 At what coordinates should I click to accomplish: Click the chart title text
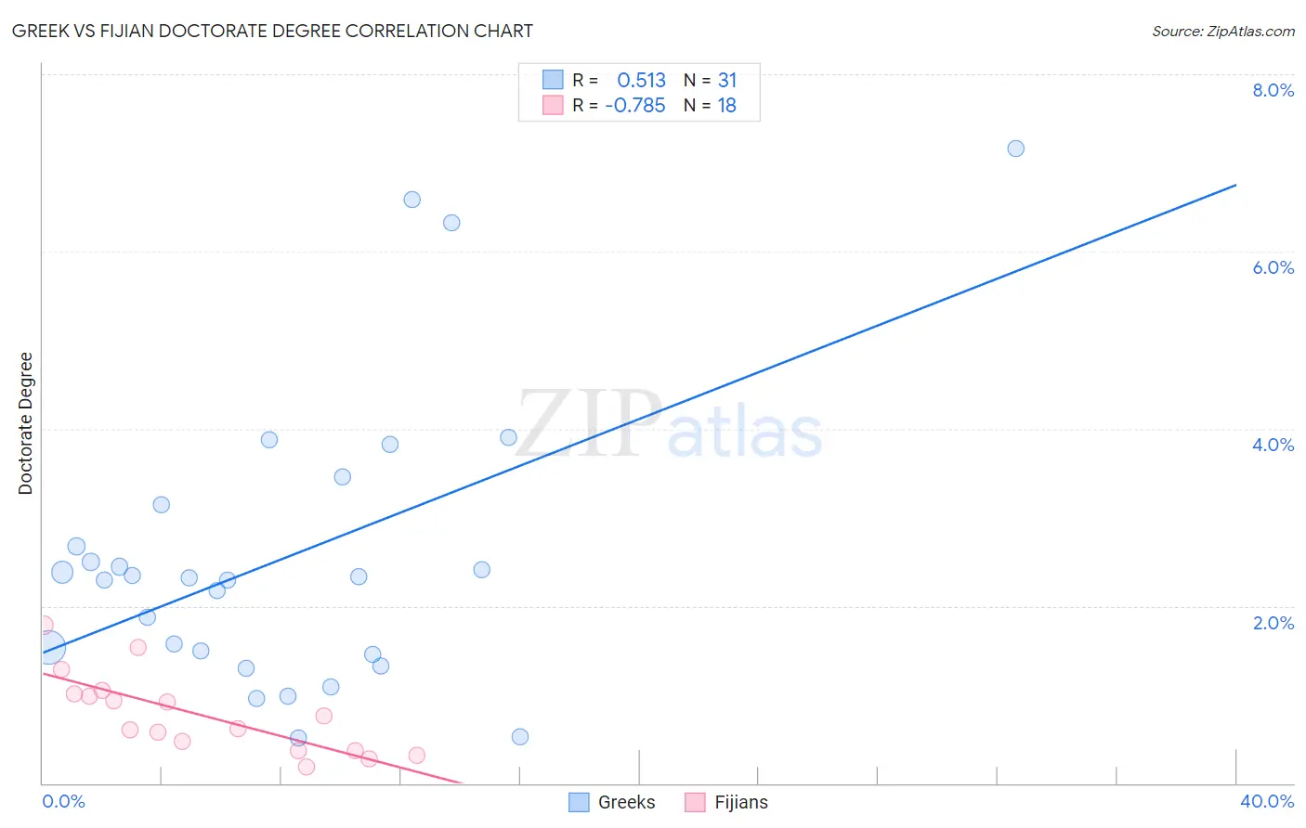coord(272,31)
